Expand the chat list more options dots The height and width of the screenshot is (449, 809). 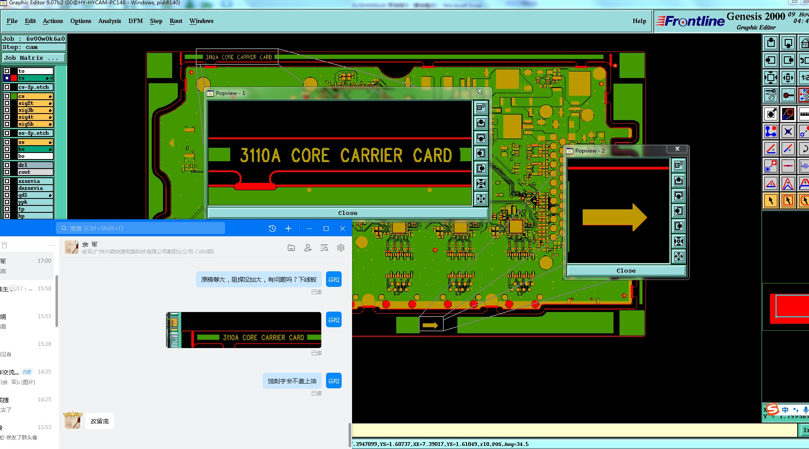point(51,245)
